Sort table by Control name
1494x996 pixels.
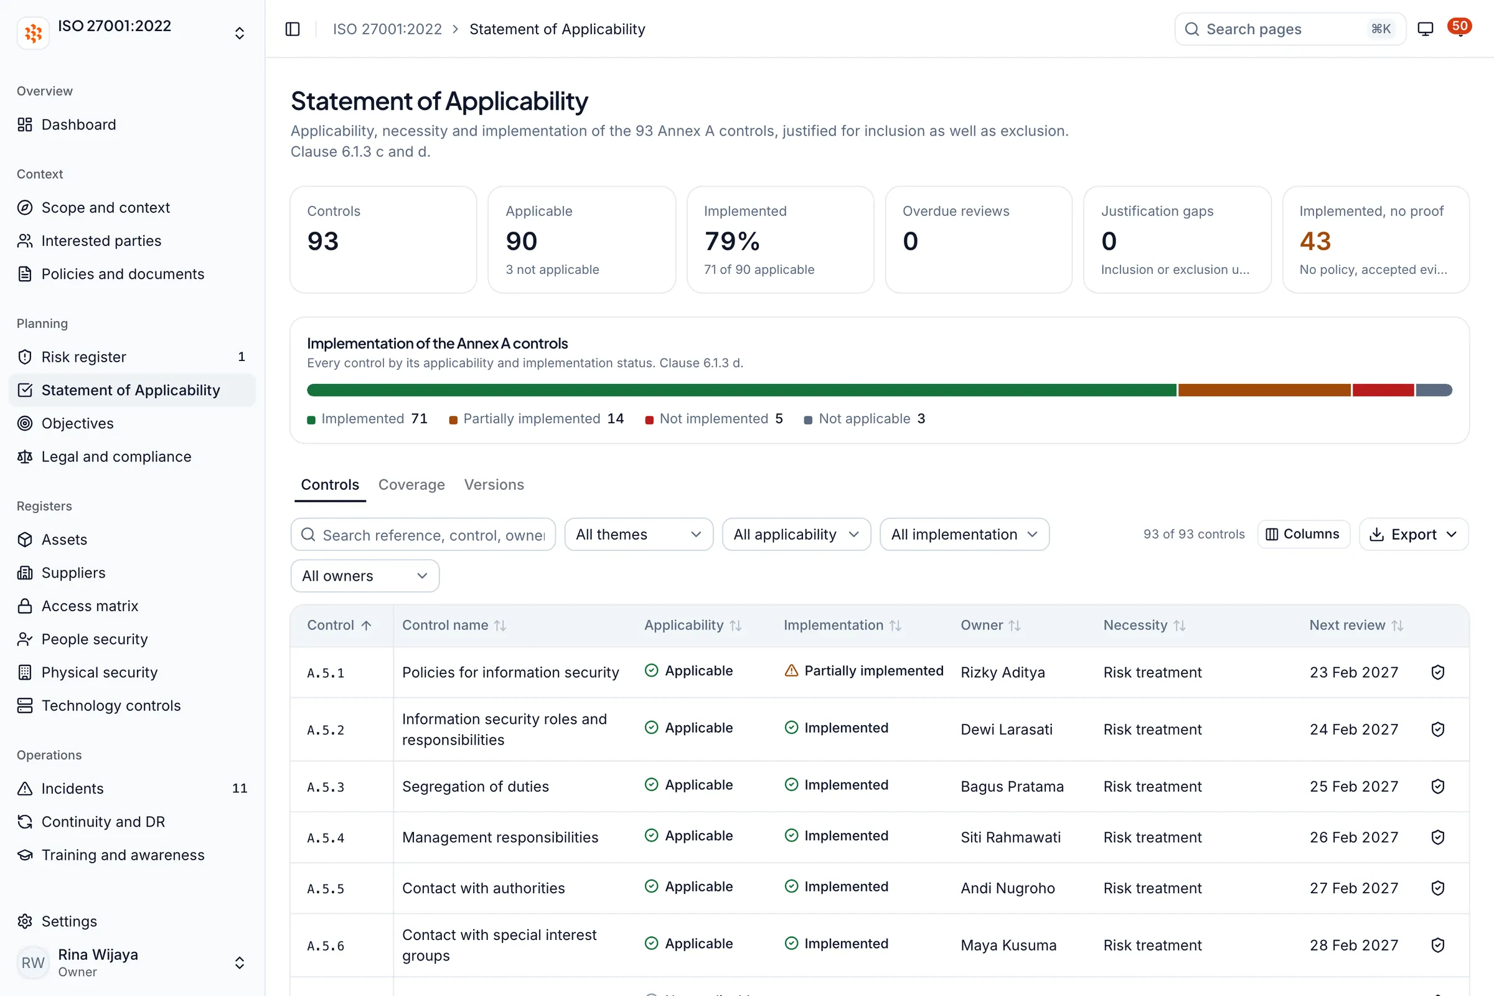454,625
